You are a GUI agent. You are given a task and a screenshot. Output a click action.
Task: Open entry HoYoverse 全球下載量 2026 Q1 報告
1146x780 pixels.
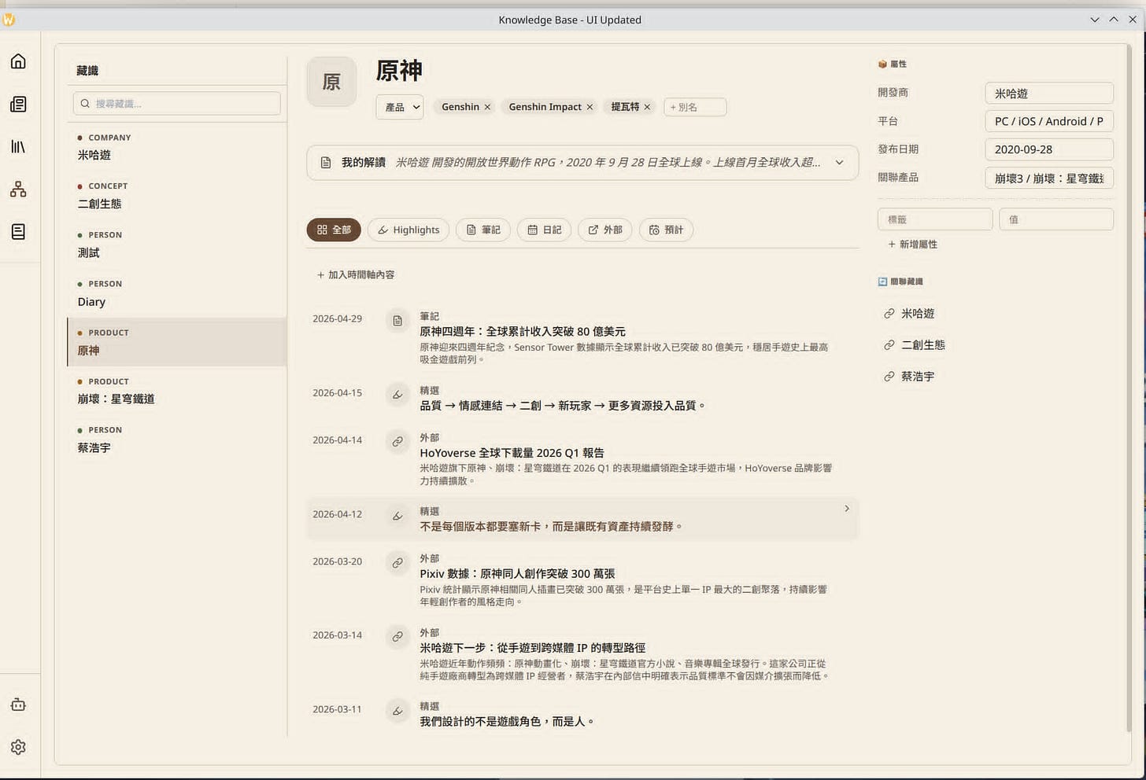[512, 453]
